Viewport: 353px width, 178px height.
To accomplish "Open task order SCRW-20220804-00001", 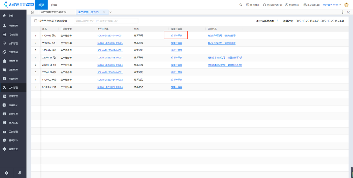I will pos(110,35).
